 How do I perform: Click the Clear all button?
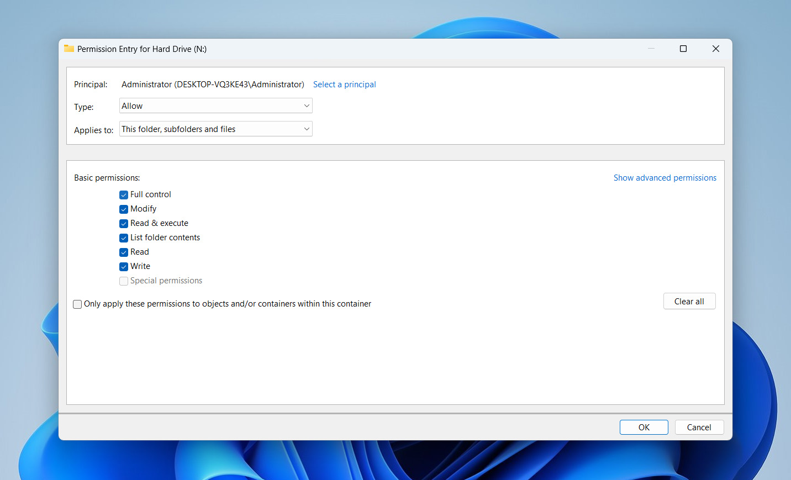(x=689, y=301)
